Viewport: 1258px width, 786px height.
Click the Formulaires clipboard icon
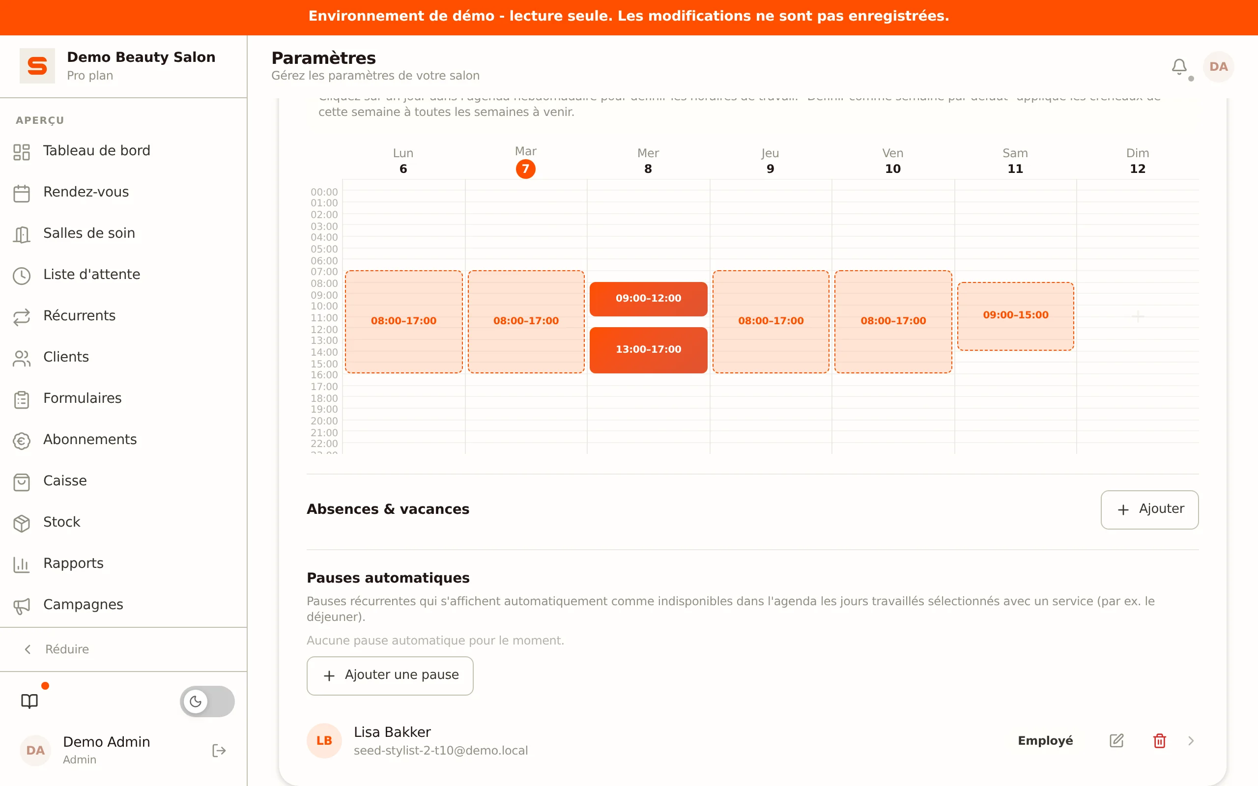point(21,399)
